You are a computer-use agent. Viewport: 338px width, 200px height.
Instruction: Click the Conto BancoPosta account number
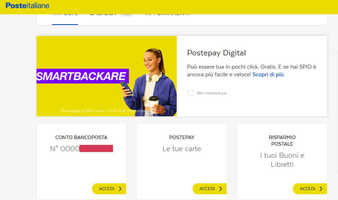pos(82,149)
